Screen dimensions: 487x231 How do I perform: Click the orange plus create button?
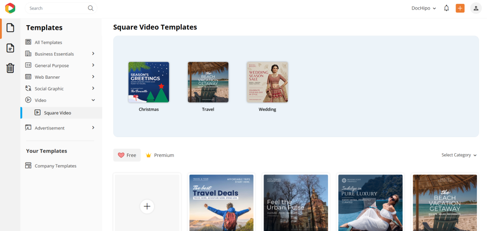point(460,8)
